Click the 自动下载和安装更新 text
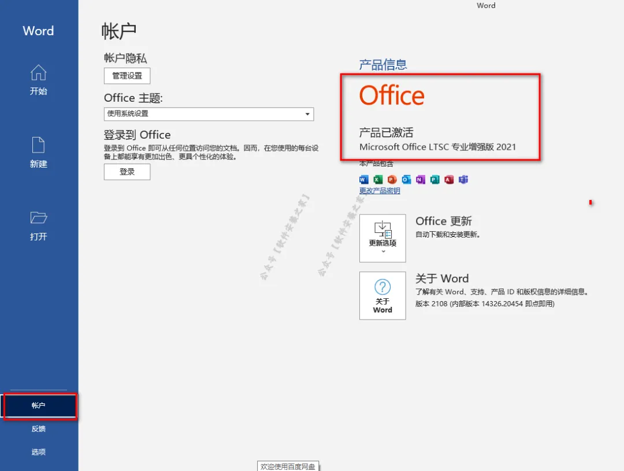Image resolution: width=624 pixels, height=471 pixels. 448,235
